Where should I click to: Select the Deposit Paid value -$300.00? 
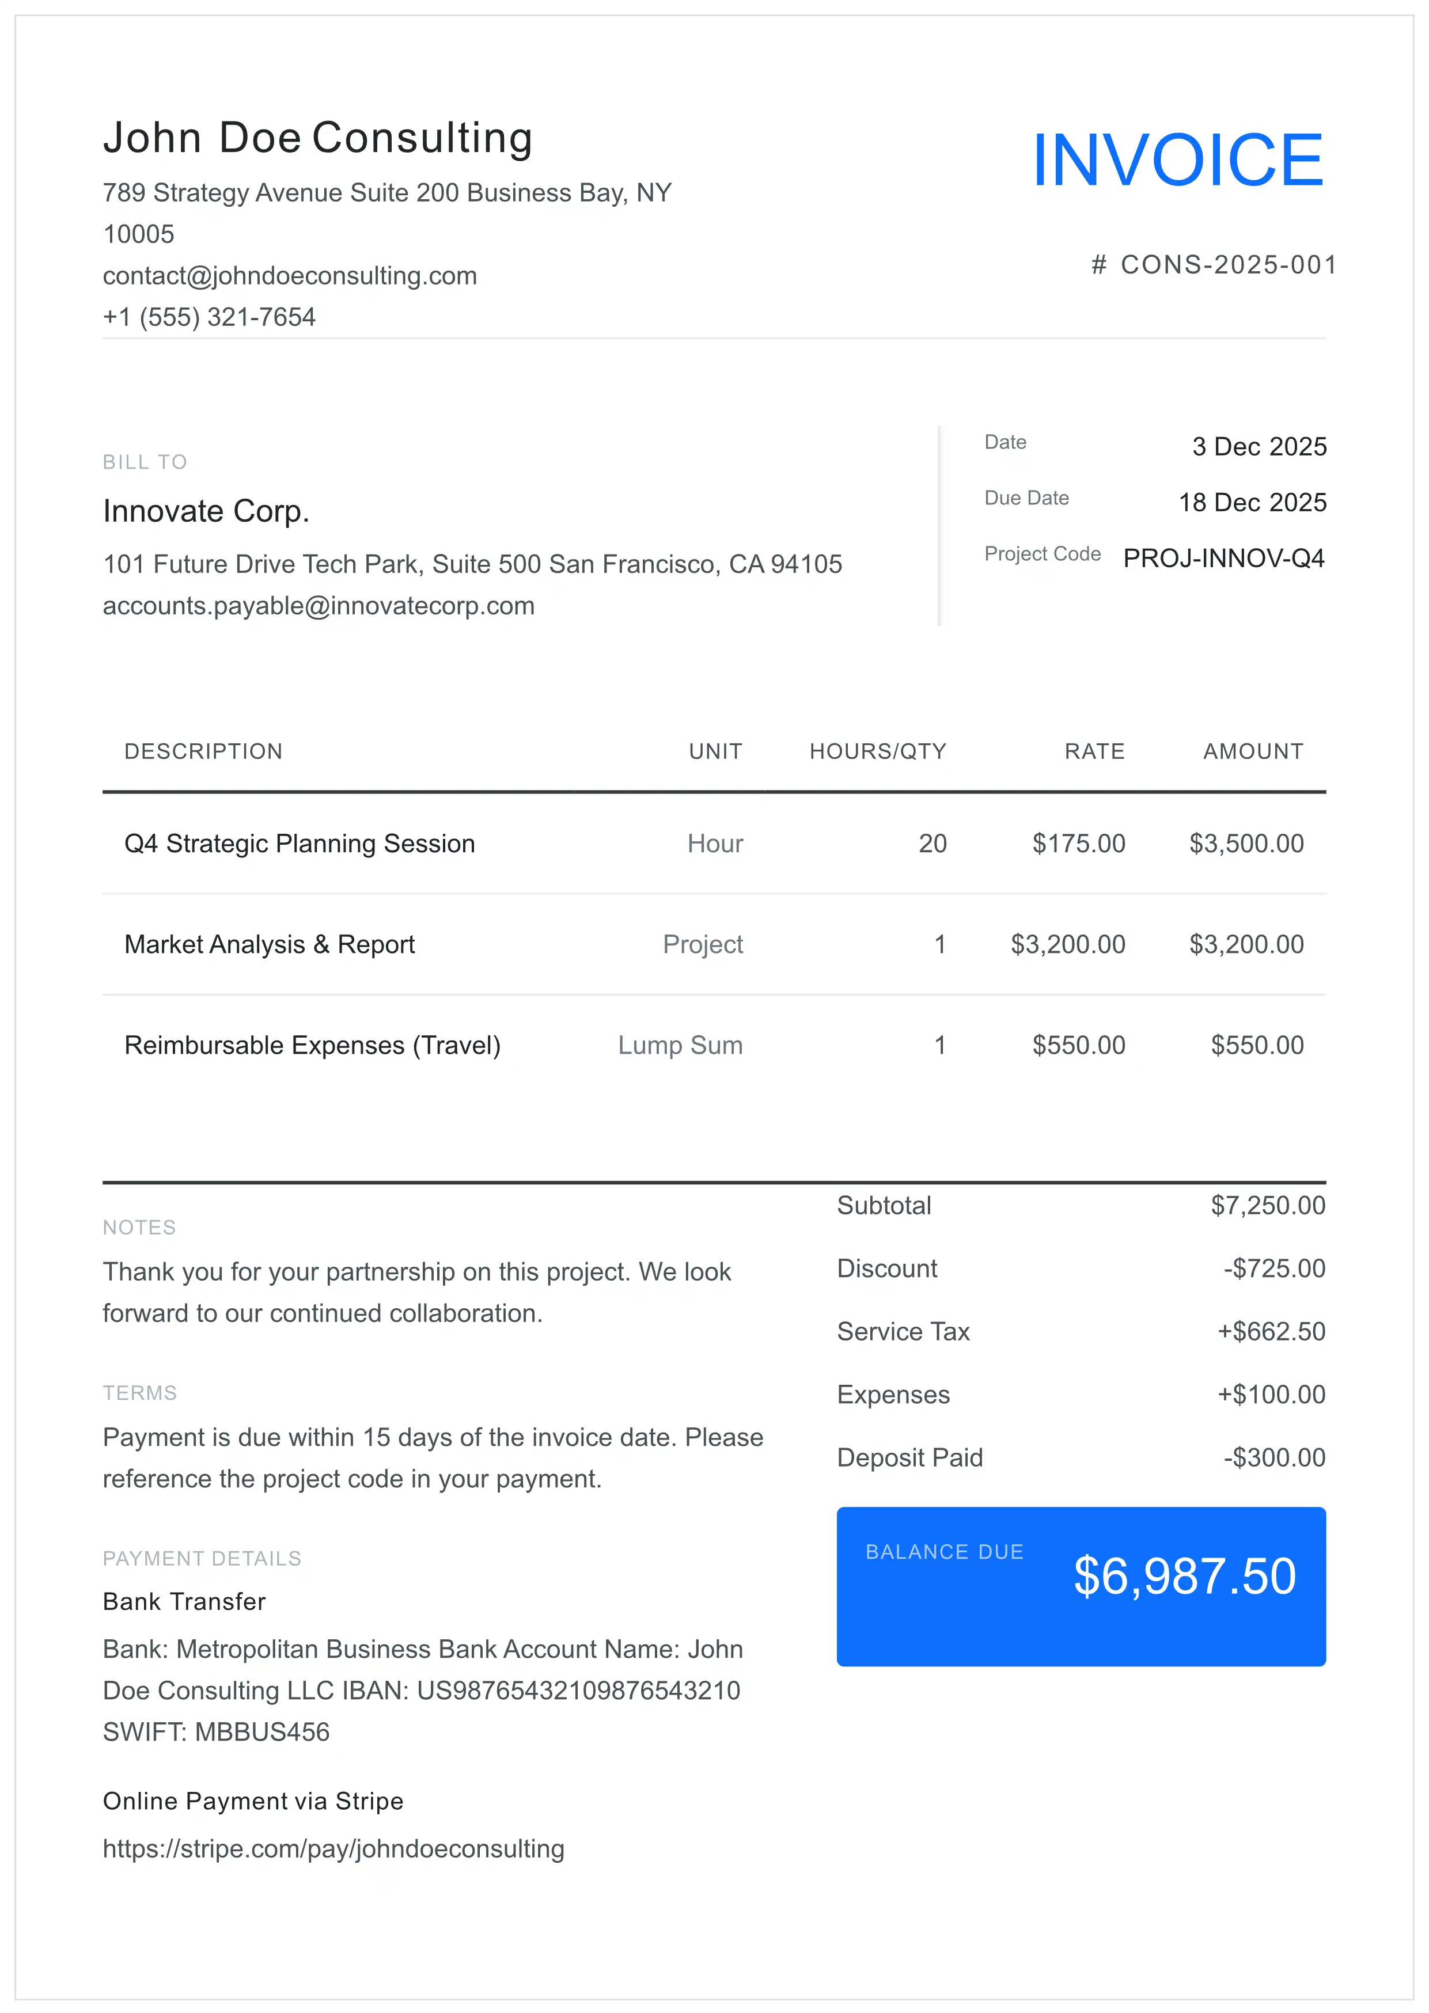click(1274, 1457)
